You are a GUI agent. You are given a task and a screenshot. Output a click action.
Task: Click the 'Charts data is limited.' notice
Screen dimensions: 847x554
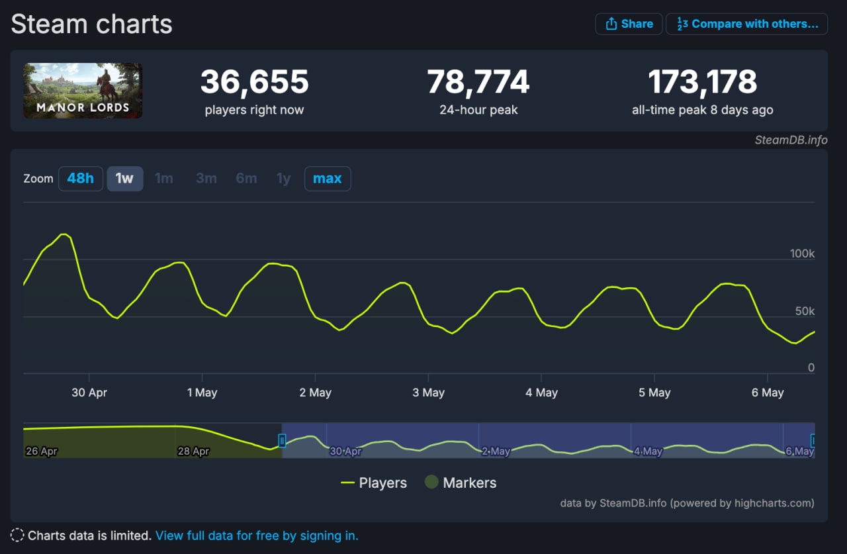pos(89,535)
